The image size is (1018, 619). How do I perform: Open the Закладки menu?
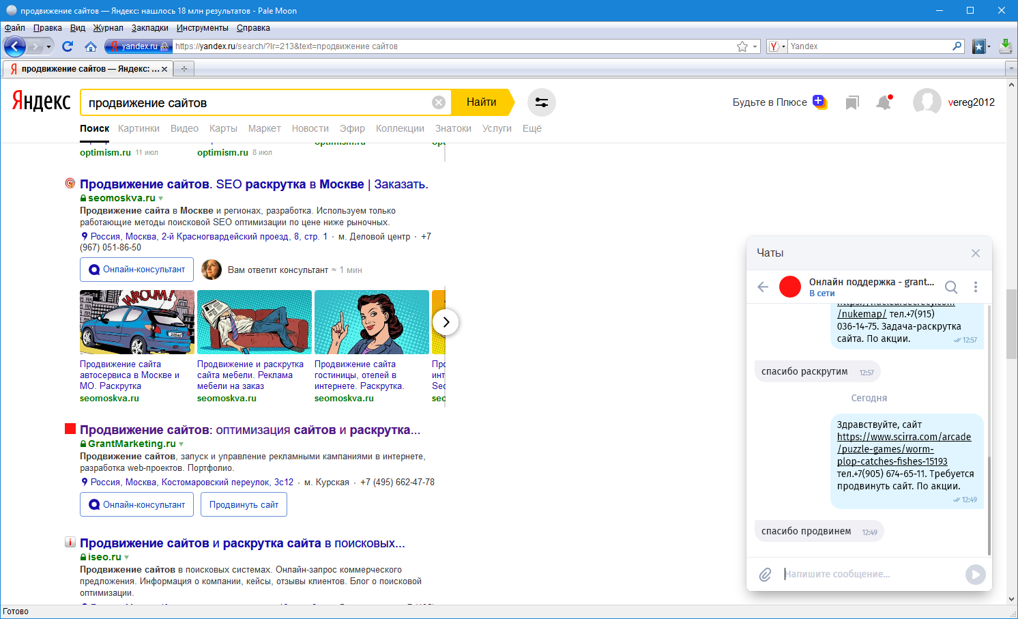[x=150, y=28]
